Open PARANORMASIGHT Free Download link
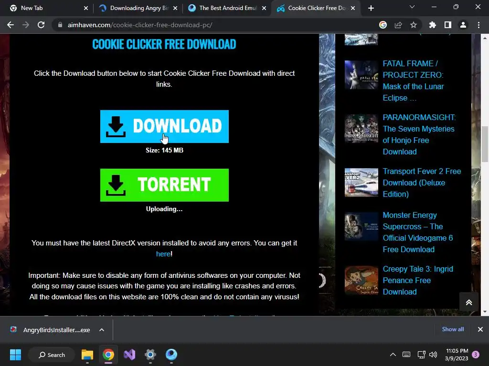489x366 pixels. click(419, 134)
